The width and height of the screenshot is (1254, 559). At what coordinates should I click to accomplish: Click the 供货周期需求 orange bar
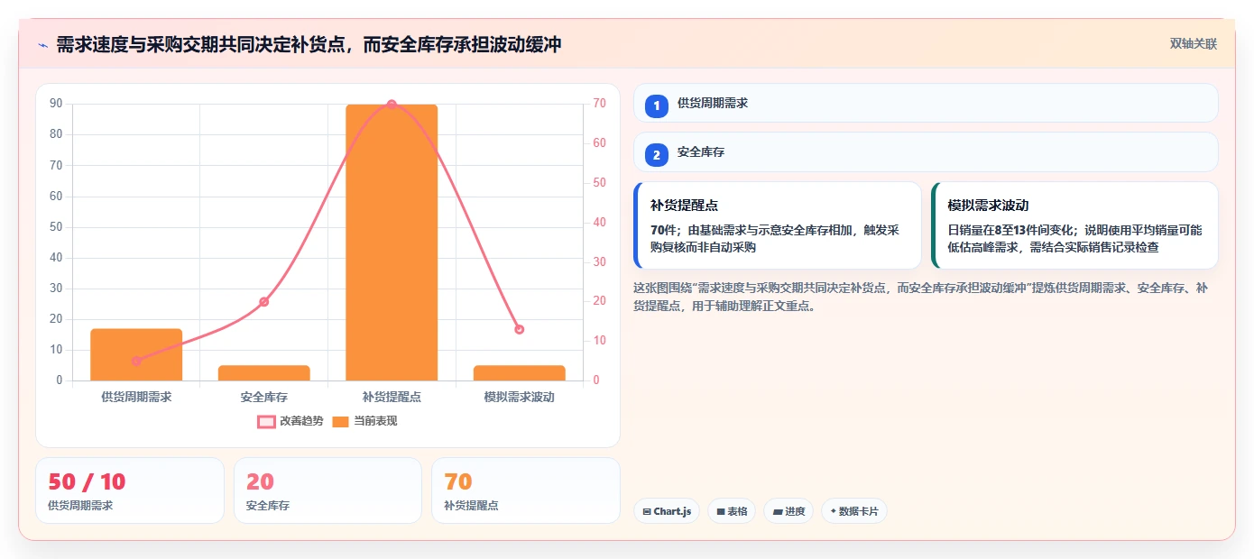point(136,354)
